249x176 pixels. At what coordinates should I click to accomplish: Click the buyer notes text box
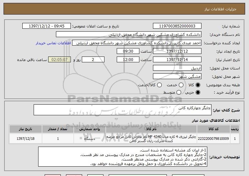(x=123, y=157)
